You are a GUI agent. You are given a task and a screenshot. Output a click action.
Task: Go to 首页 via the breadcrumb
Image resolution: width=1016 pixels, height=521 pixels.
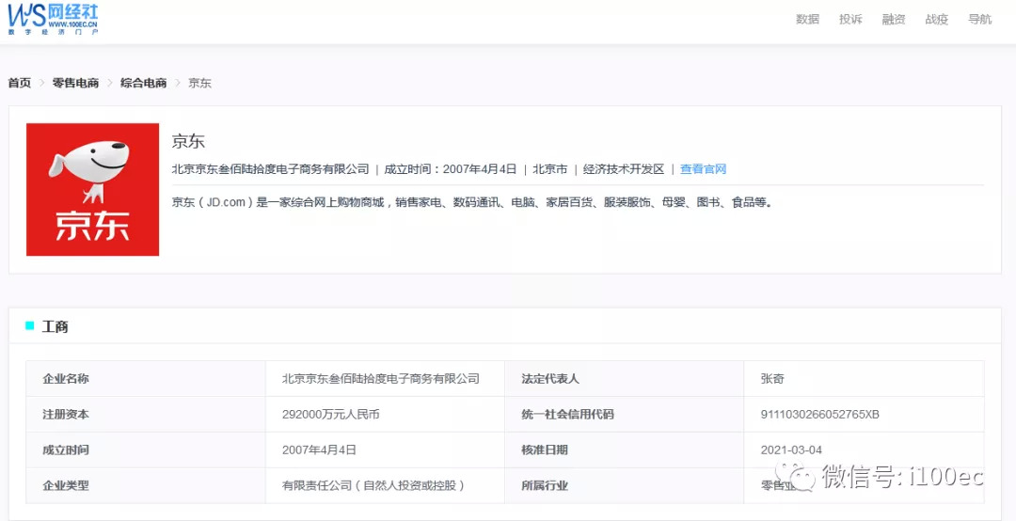(20, 83)
